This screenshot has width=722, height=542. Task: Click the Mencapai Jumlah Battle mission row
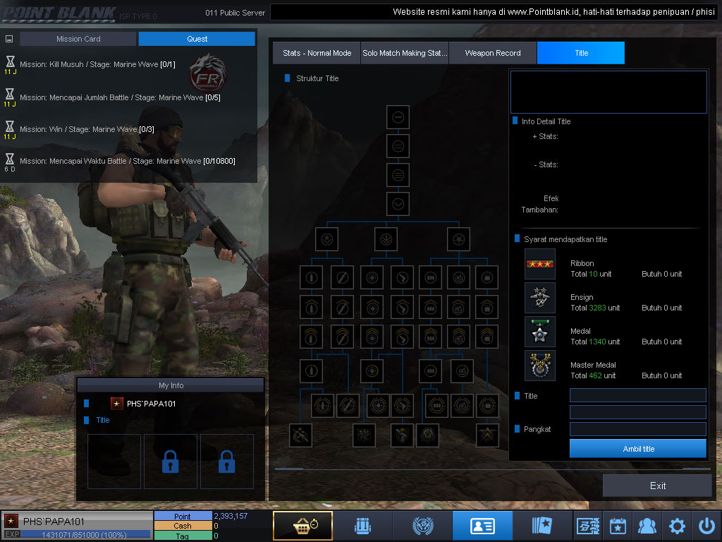pos(120,97)
